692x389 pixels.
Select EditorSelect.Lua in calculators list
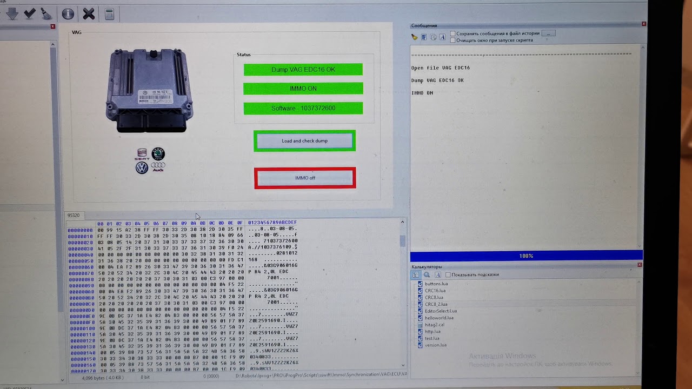(441, 311)
